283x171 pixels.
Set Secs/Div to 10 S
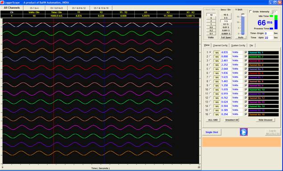tap(226, 15)
